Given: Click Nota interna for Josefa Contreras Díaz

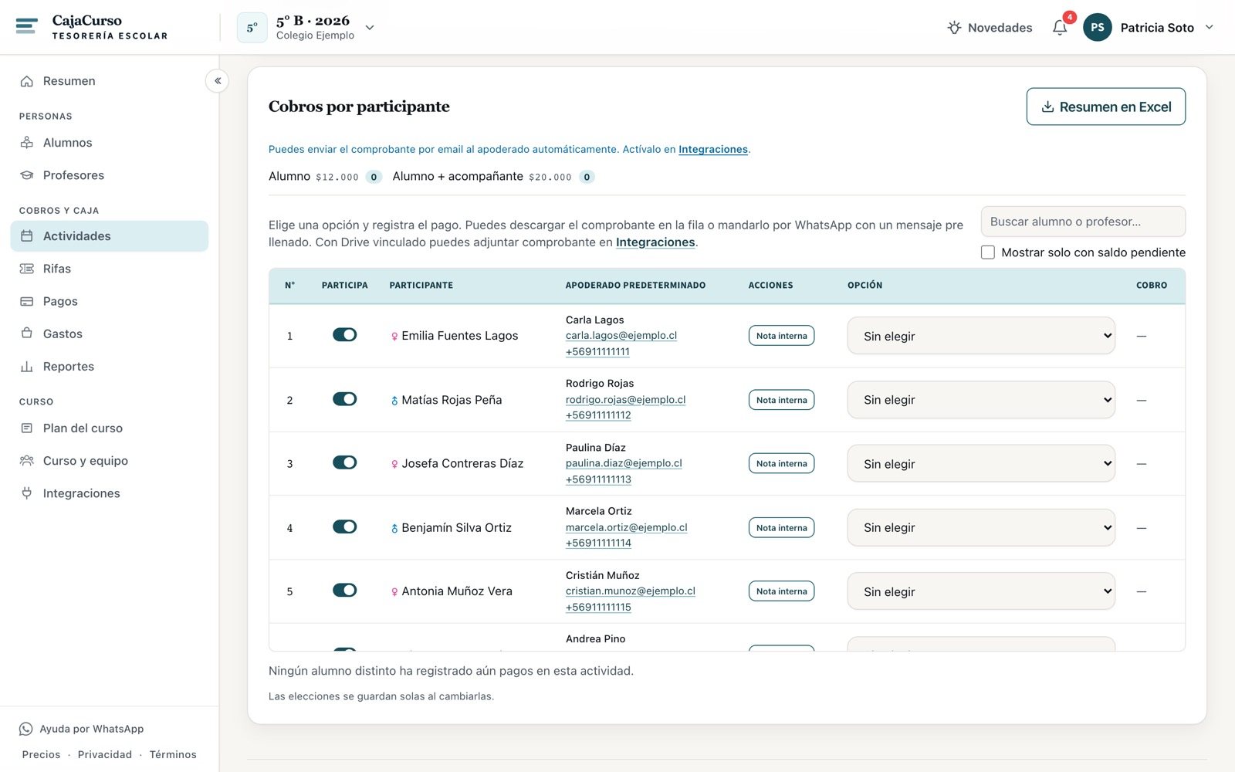Looking at the screenshot, I should 781,463.
